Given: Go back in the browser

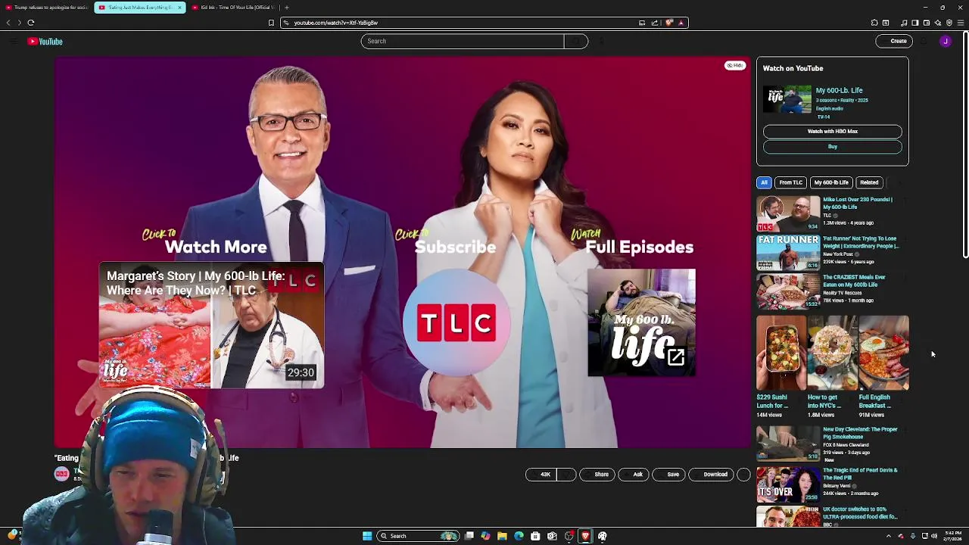Looking at the screenshot, I should pos(8,23).
